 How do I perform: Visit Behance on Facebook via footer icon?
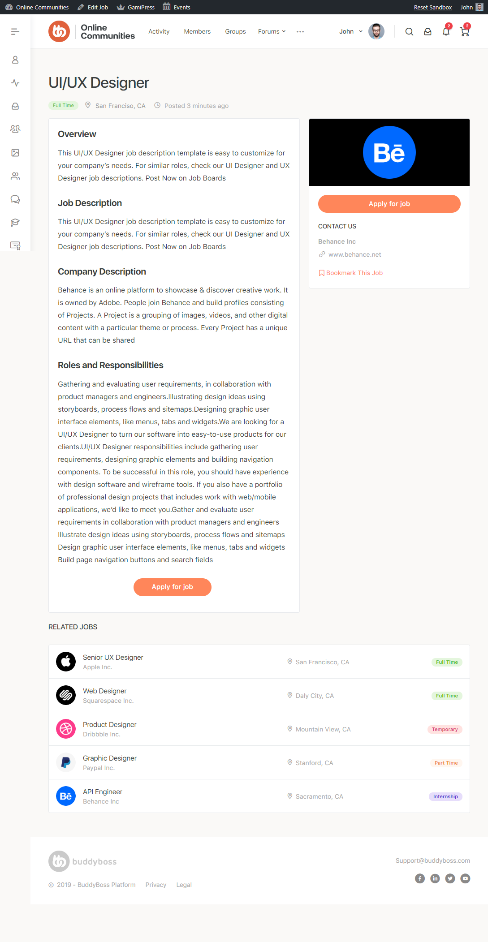click(420, 878)
